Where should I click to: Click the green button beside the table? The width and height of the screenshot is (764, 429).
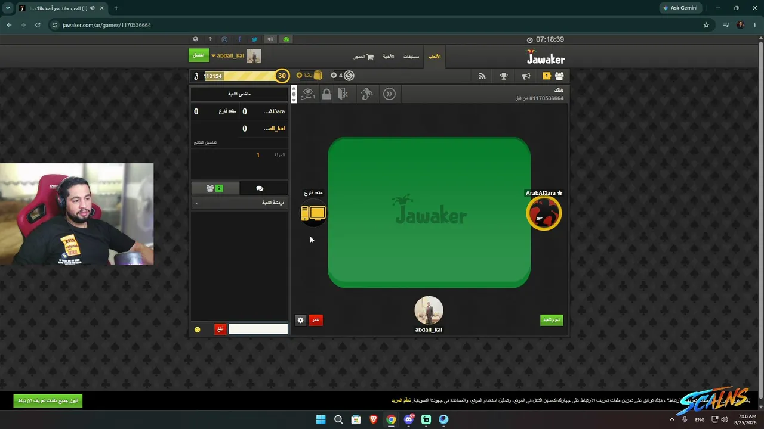coord(552,320)
